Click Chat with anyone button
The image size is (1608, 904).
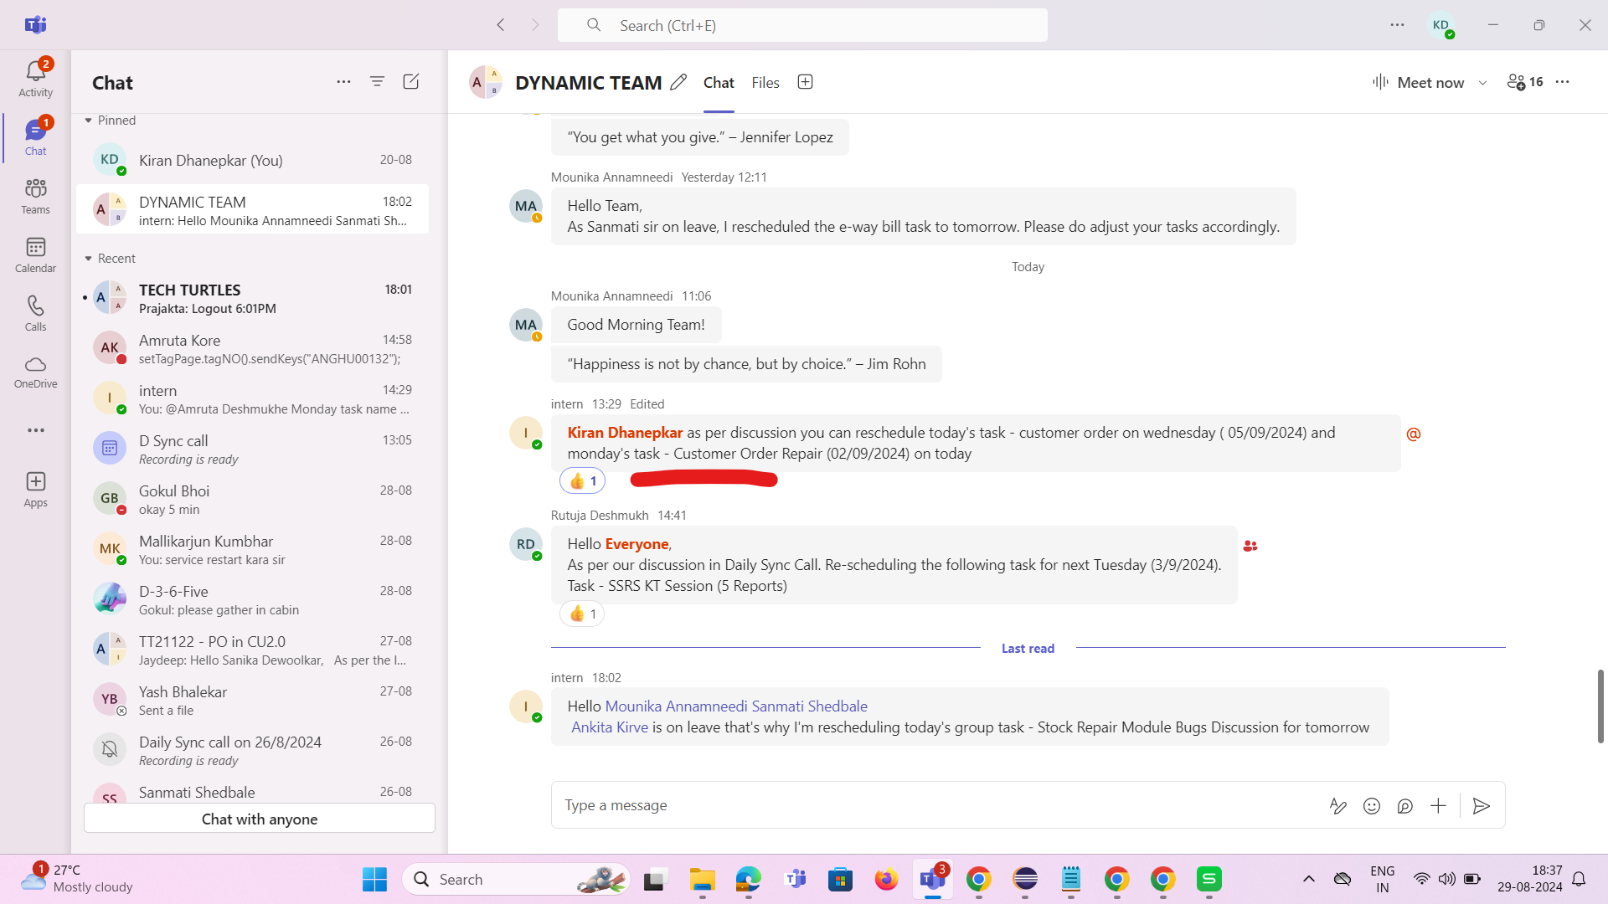[x=260, y=819]
